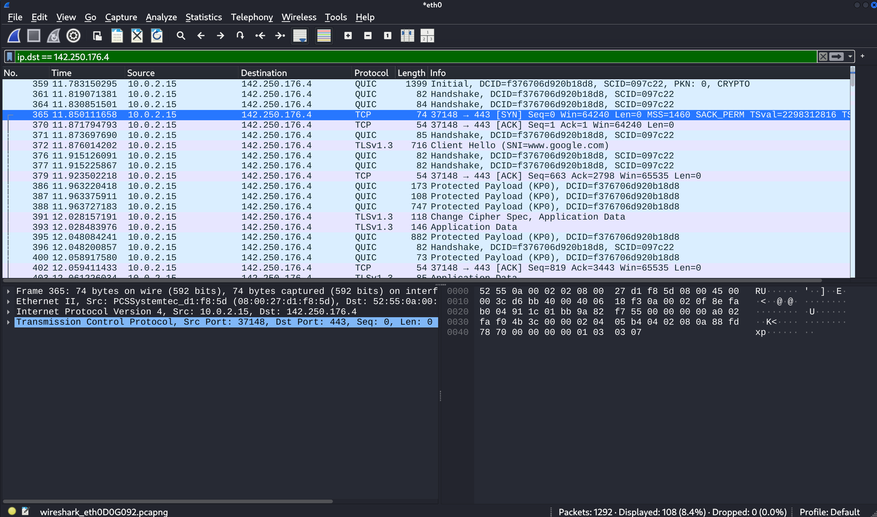
Task: Click the packets displayed status text
Action: click(672, 512)
